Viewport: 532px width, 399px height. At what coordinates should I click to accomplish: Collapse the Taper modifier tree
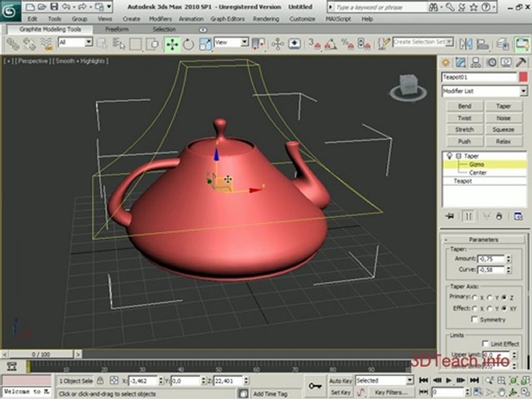pyautogui.click(x=458, y=156)
